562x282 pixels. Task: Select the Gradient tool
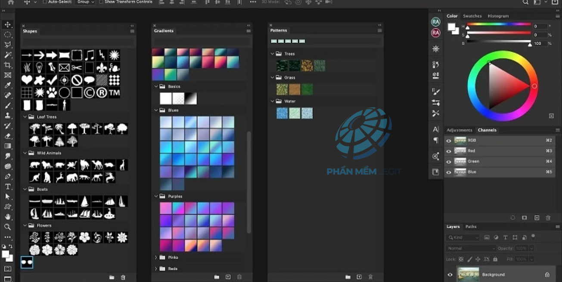pyautogui.click(x=8, y=146)
